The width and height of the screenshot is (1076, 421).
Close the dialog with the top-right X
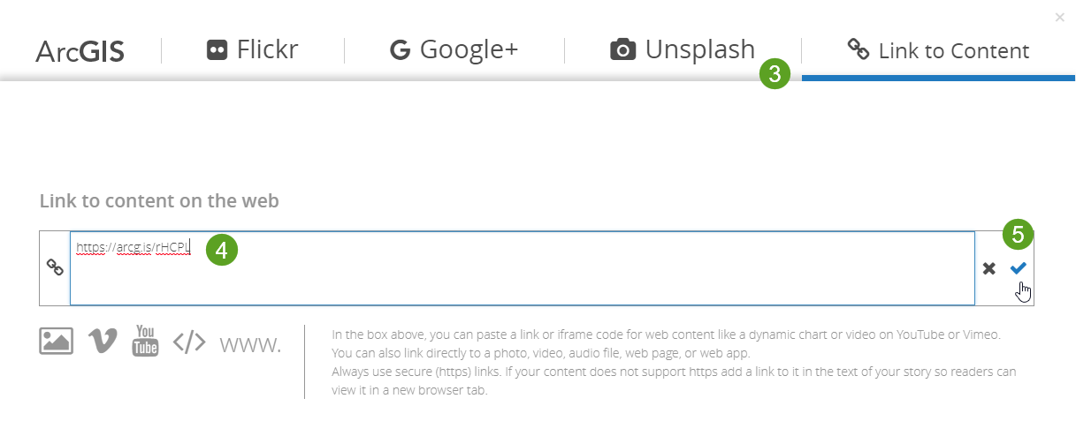click(1060, 17)
